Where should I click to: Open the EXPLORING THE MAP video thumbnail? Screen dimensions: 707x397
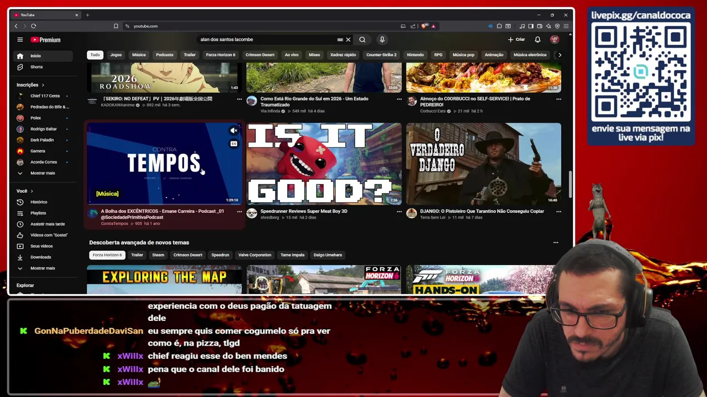pyautogui.click(x=164, y=280)
